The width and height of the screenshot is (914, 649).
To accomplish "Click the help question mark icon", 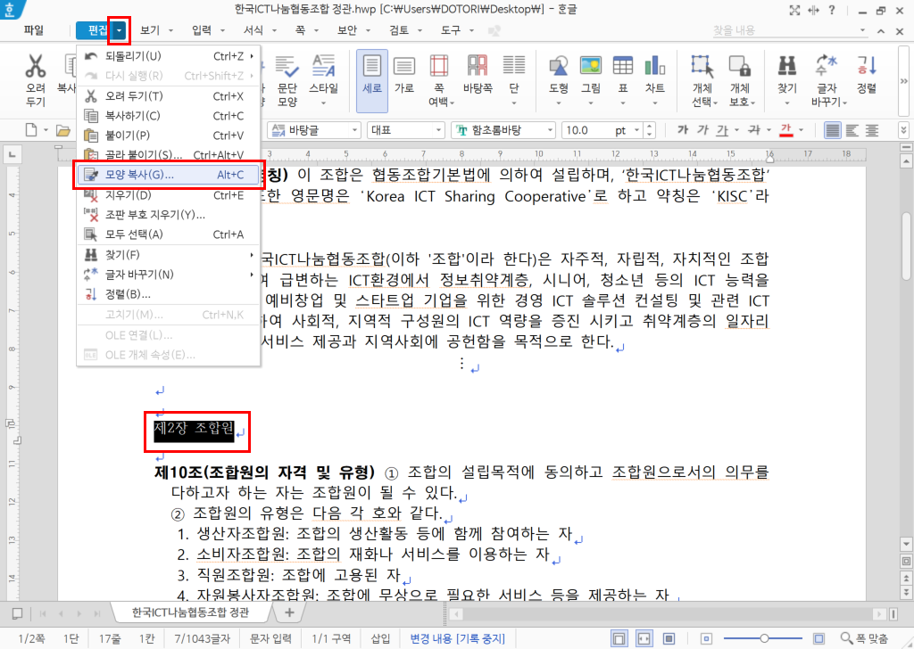I will (832, 10).
